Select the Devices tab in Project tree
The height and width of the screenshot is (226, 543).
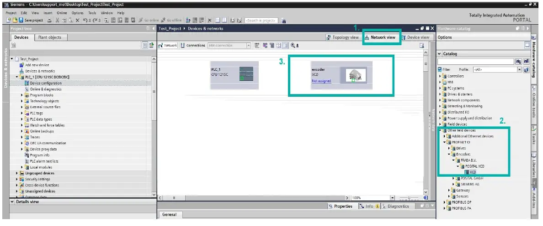coord(21,37)
